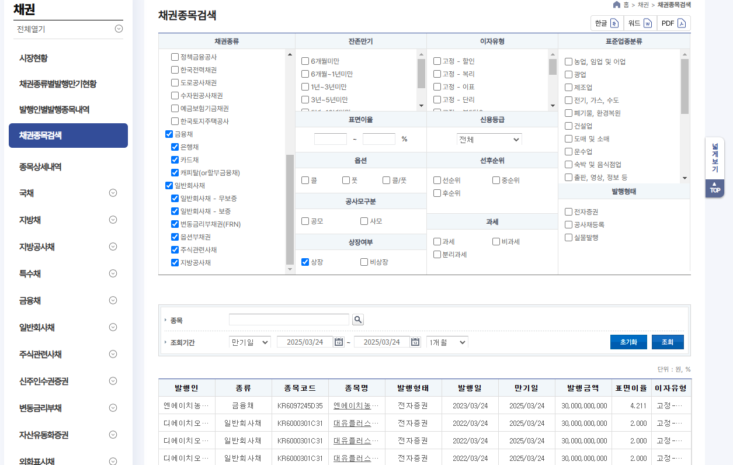
Task: Click the start date 2025/03/24 field
Action: tap(305, 342)
